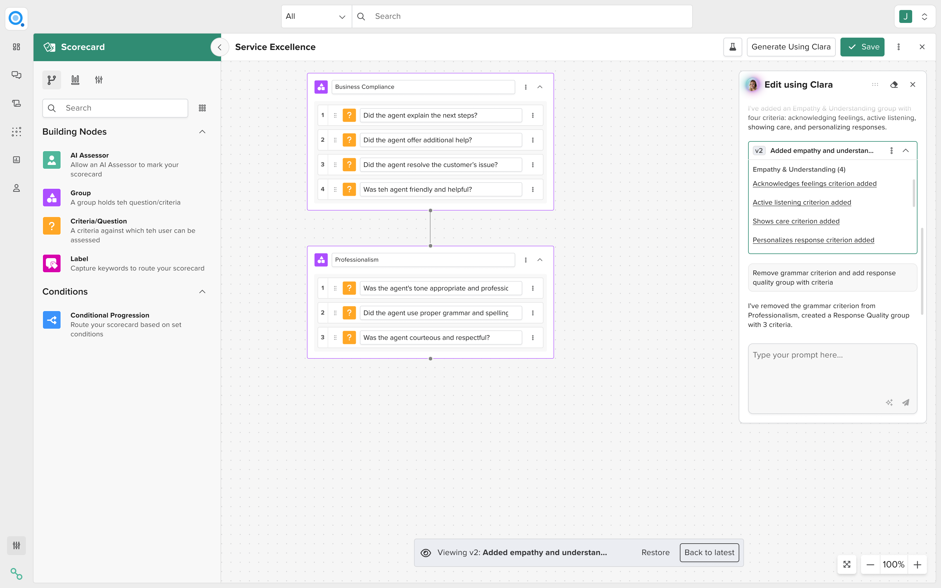The image size is (941, 588).
Task: Click the Building Nodes search field
Action: tap(115, 108)
